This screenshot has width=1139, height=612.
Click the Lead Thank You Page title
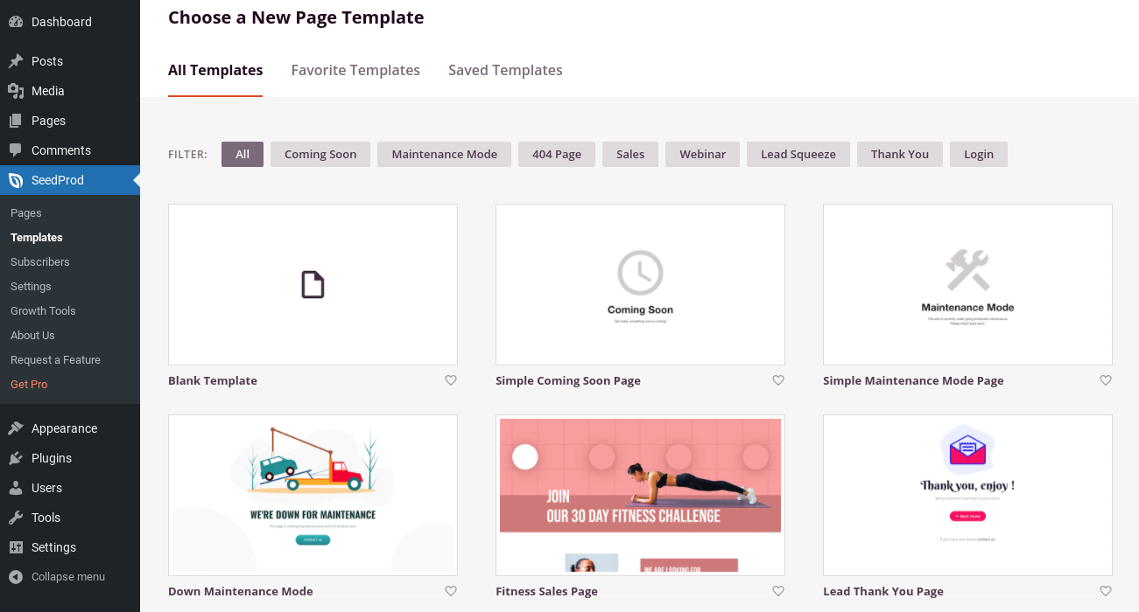(x=883, y=592)
